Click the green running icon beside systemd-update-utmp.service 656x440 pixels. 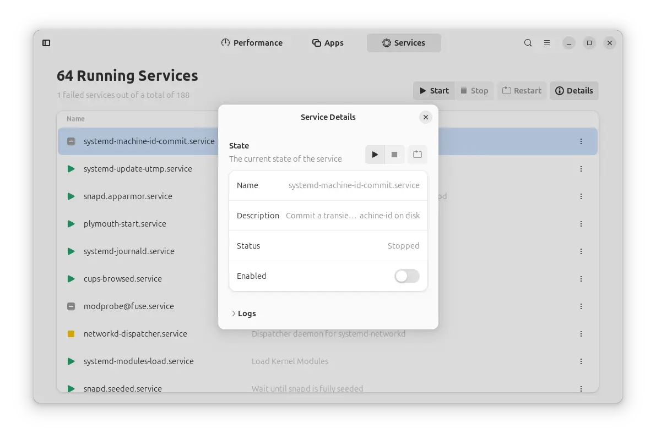pos(71,168)
